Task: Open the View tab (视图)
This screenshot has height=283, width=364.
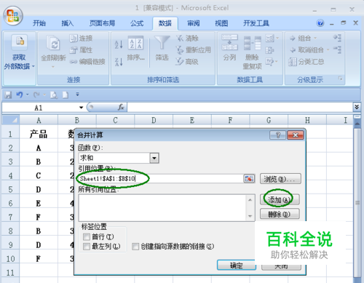Action: 221,23
